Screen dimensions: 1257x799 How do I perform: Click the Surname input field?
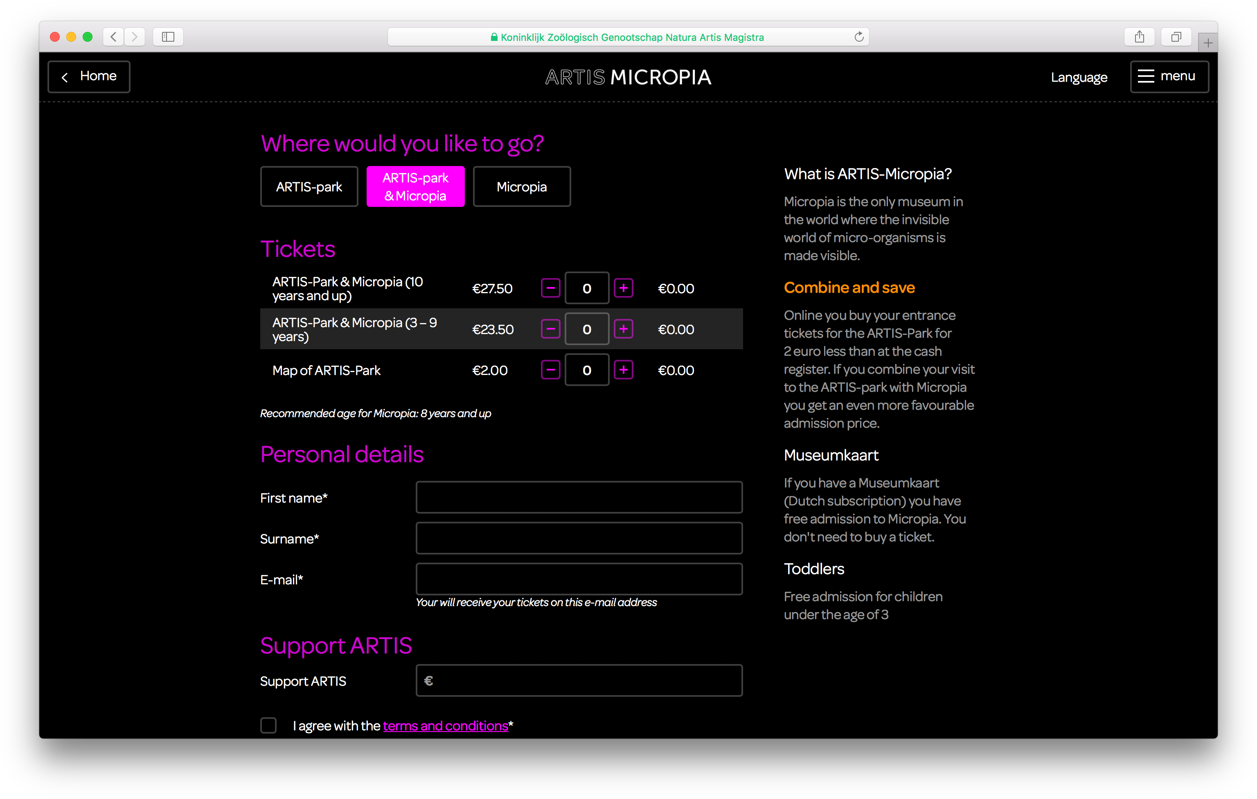click(x=579, y=538)
